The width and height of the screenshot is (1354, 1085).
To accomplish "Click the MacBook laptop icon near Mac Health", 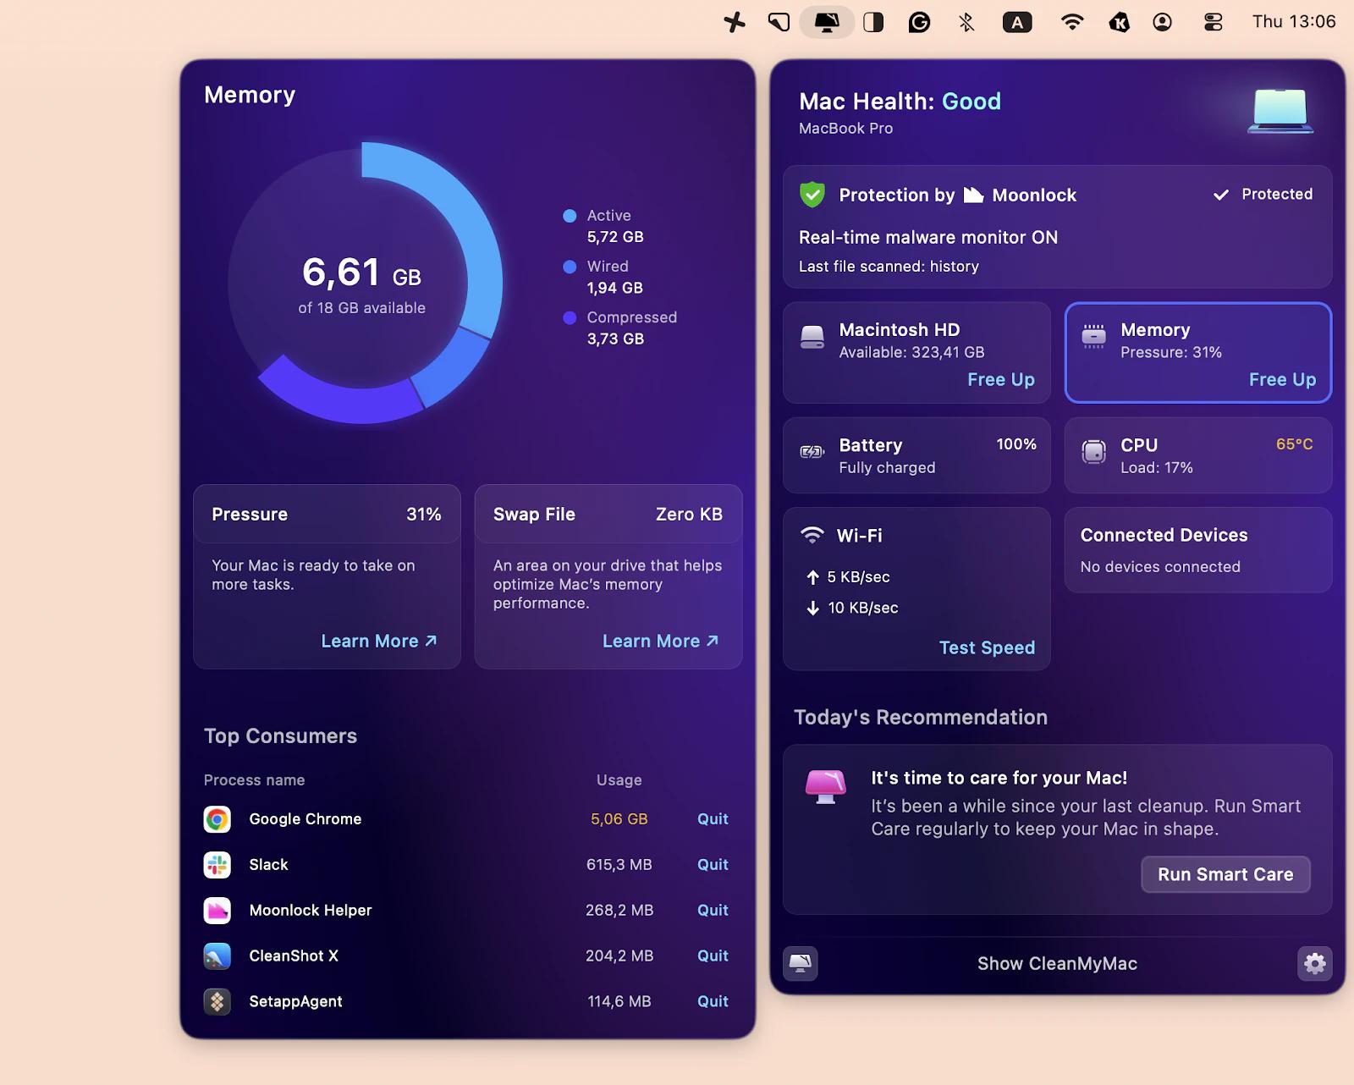I will (1279, 110).
